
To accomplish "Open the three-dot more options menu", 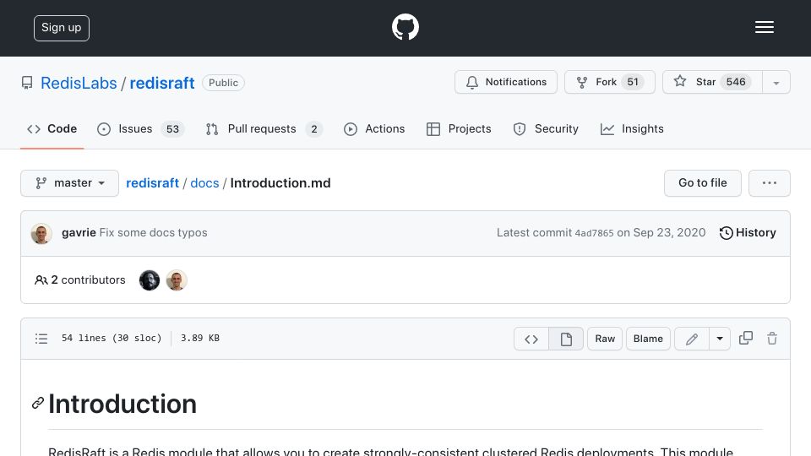I will pyautogui.click(x=769, y=183).
